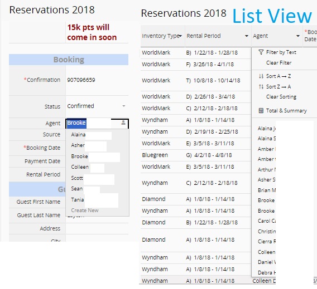Click the Payment Date field label
Image resolution: width=317 pixels, height=289 pixels.
tap(42, 161)
